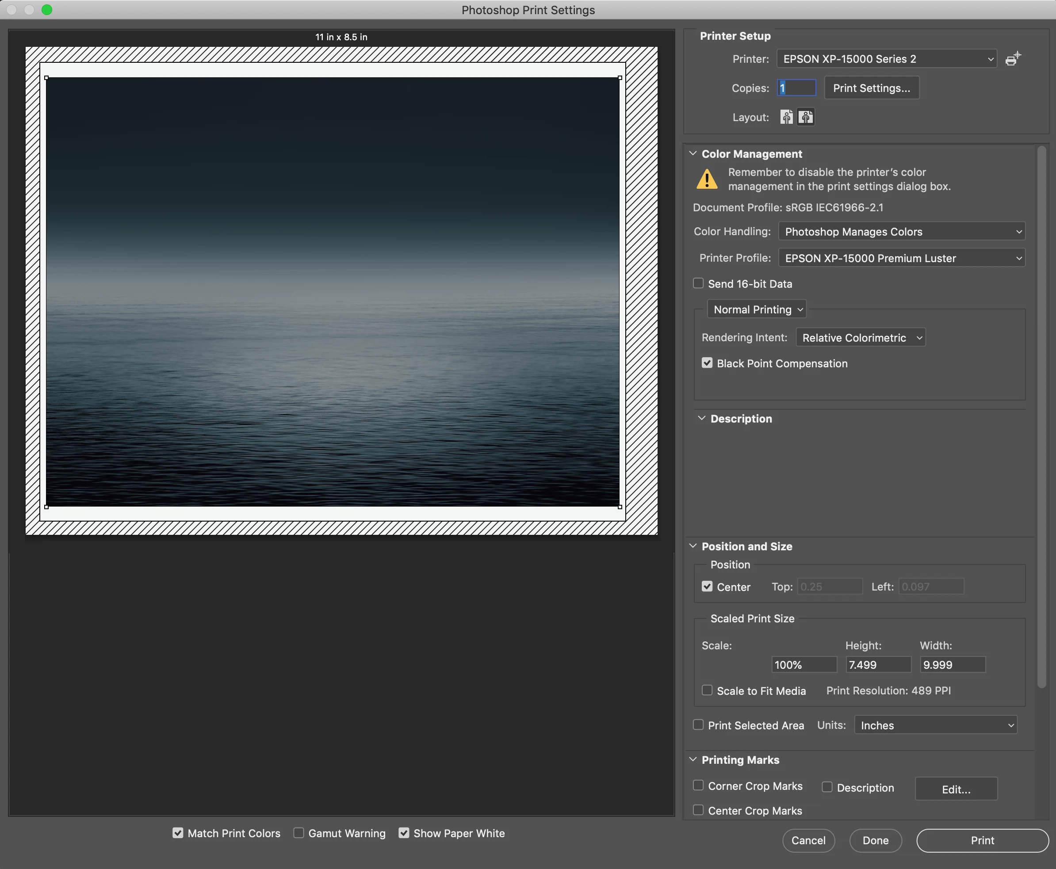Select landscape layout orientation icon
The height and width of the screenshot is (869, 1056).
click(x=806, y=117)
